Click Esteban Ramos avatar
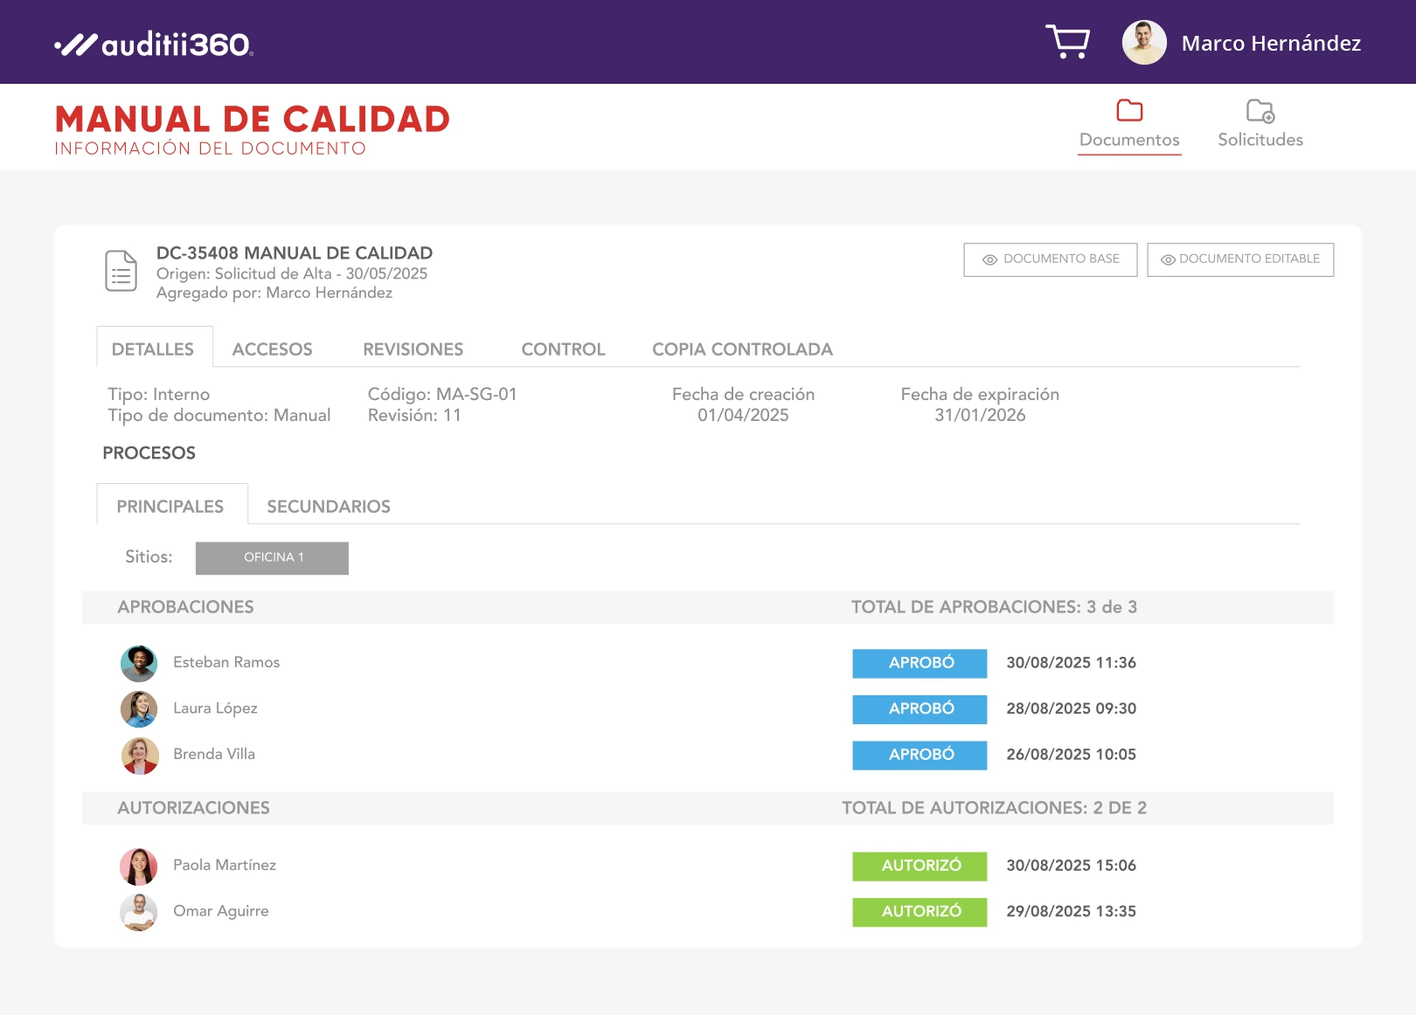The image size is (1416, 1015). pyautogui.click(x=139, y=663)
